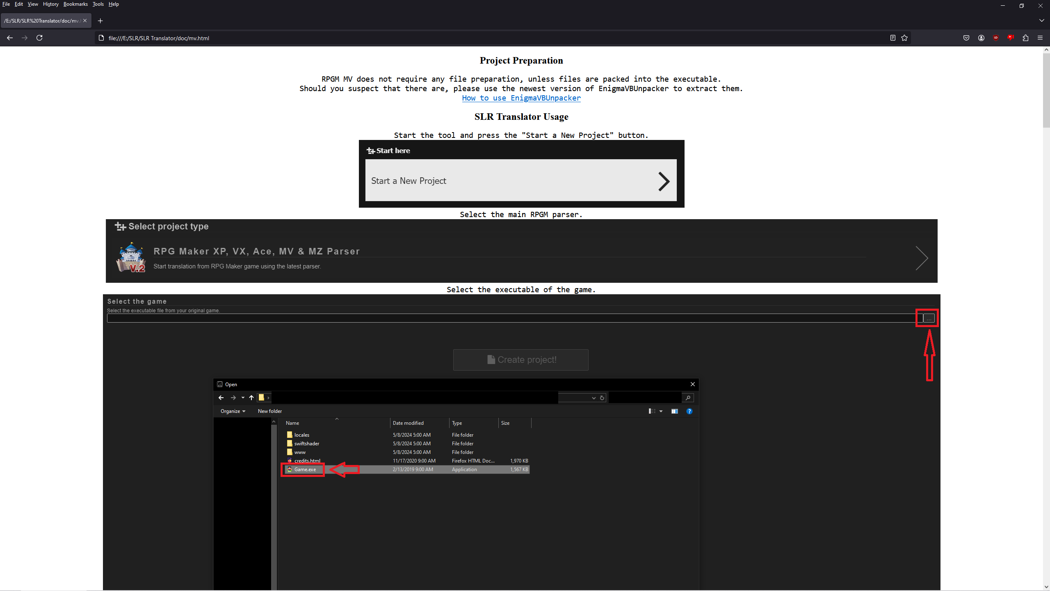Click the blue help icon in Open dialog

point(689,411)
